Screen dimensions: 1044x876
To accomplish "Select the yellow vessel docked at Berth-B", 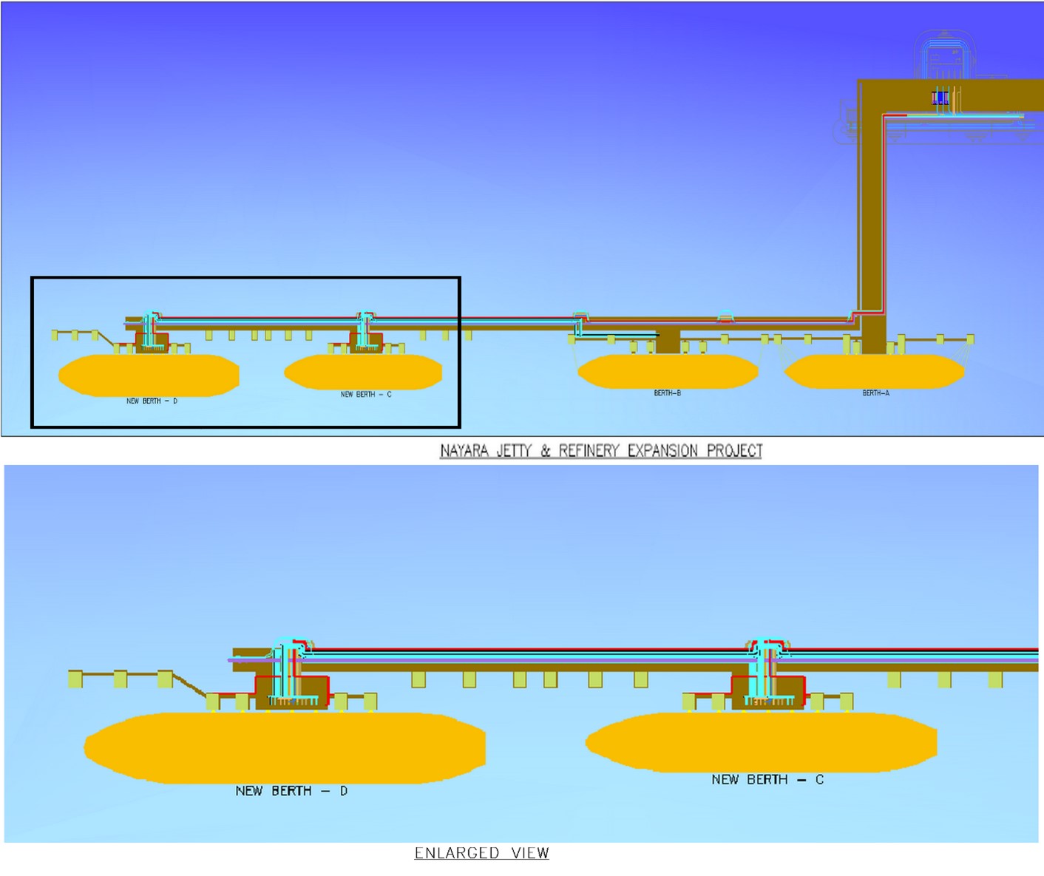I will point(667,371).
